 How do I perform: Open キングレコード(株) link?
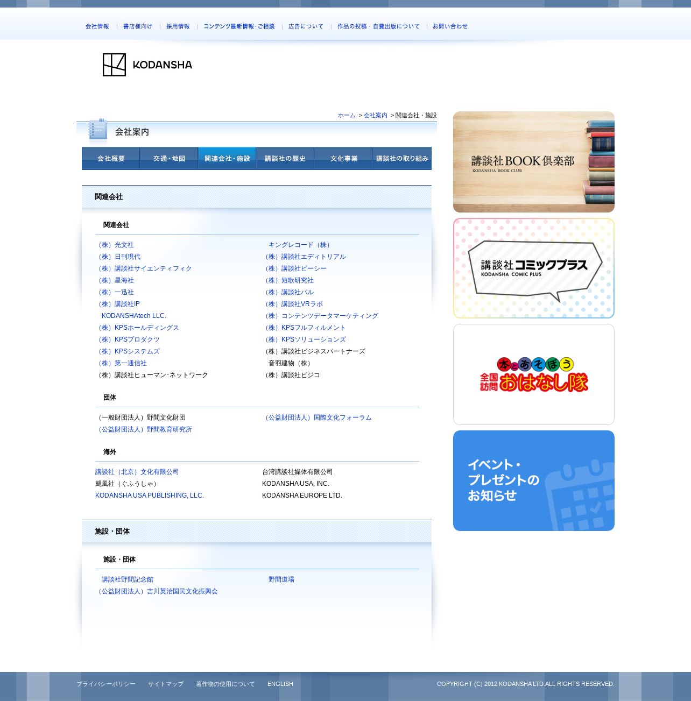click(x=300, y=245)
